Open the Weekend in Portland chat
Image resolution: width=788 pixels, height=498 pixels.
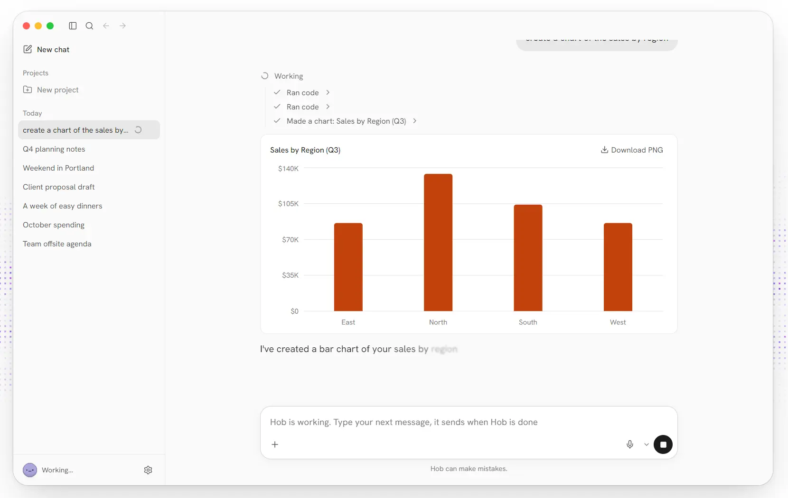(x=89, y=168)
